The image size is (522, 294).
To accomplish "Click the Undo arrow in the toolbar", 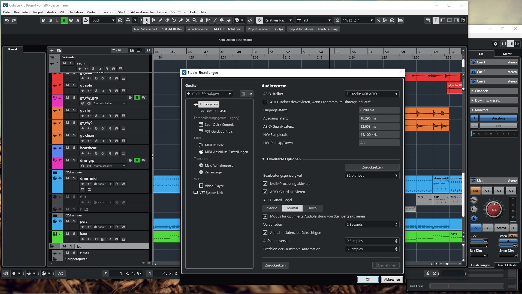I will tap(7, 20).
